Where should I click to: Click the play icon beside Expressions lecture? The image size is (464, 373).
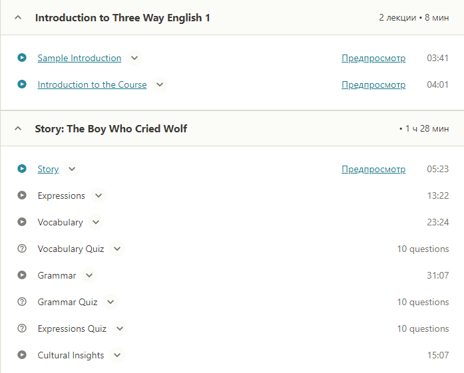click(22, 195)
